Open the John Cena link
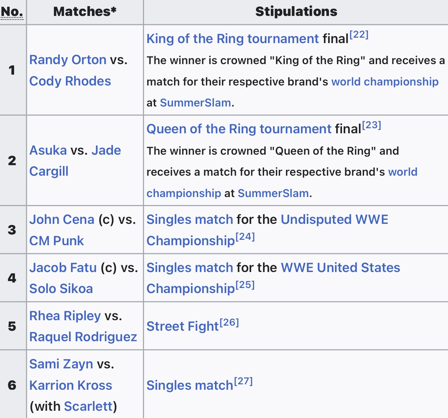 pos(62,220)
